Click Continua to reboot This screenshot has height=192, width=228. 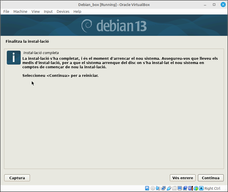[211, 178]
